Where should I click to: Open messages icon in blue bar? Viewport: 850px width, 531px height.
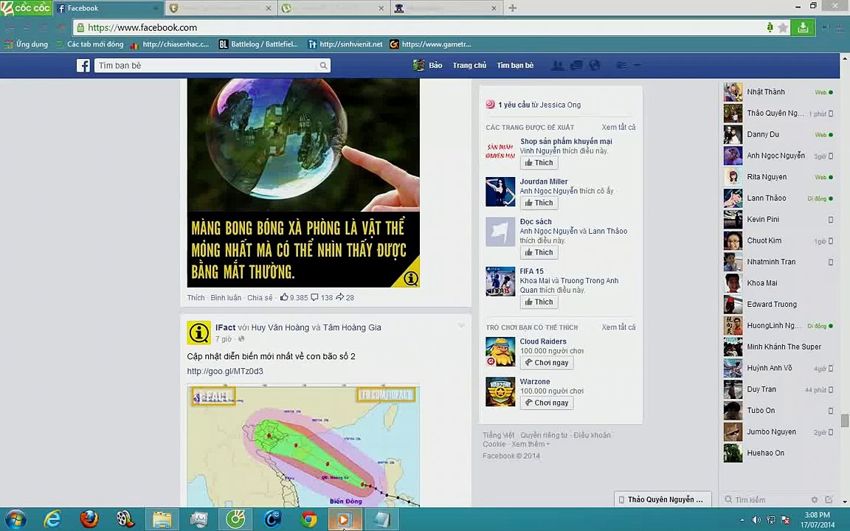(x=576, y=66)
